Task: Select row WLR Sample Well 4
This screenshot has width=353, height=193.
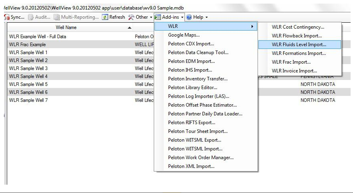Action: pyautogui.click(x=81, y=76)
